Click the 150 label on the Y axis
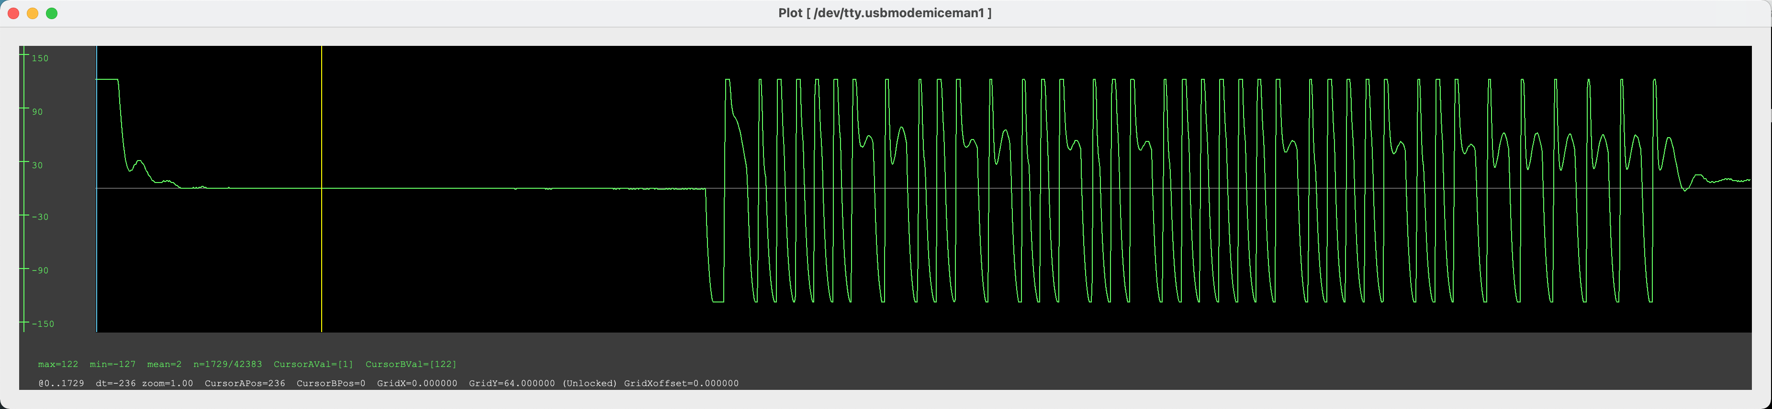 [x=40, y=58]
